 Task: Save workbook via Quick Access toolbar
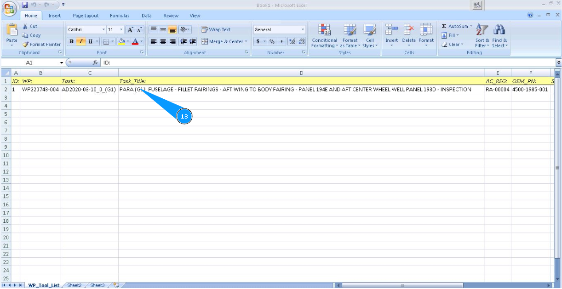(x=25, y=5)
